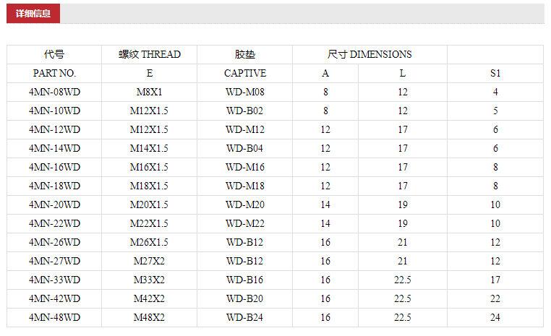Click the S1 column header

coord(495,74)
